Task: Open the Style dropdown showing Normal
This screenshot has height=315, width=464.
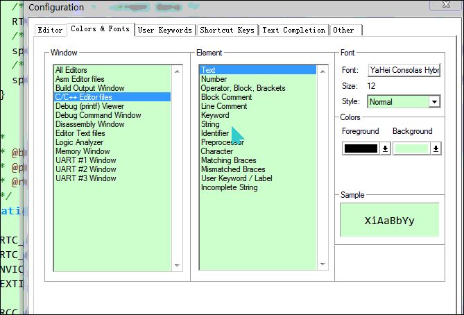Action: (x=434, y=102)
